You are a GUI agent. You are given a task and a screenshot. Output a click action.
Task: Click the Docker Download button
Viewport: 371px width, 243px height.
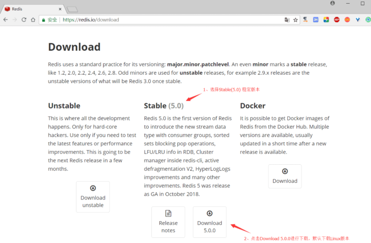[x=285, y=176]
